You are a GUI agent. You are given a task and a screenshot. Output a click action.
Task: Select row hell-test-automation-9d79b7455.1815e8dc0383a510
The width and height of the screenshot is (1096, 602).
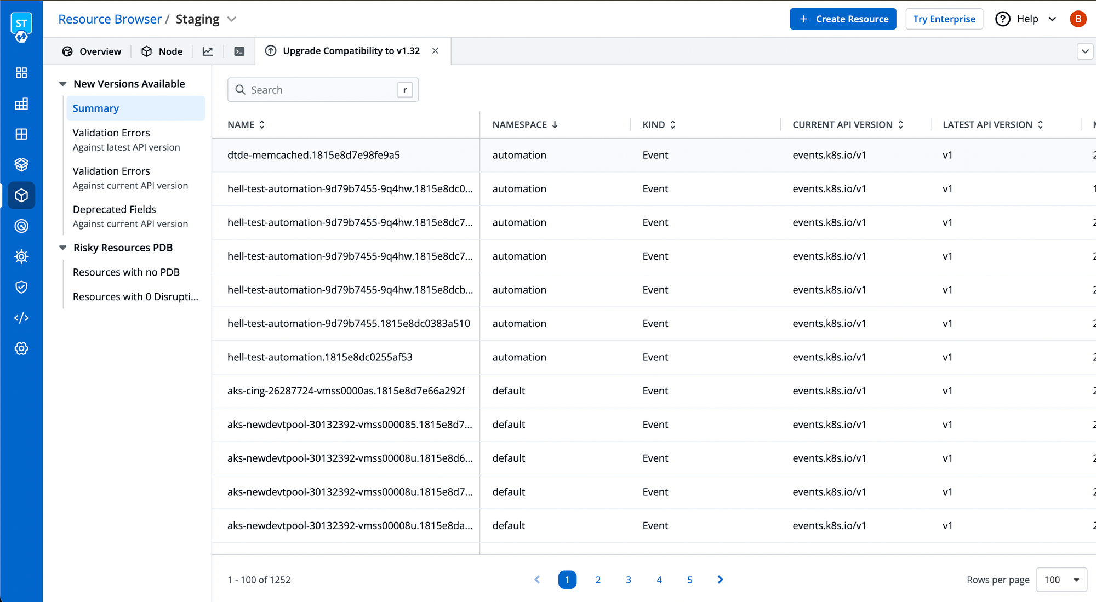[x=654, y=323]
